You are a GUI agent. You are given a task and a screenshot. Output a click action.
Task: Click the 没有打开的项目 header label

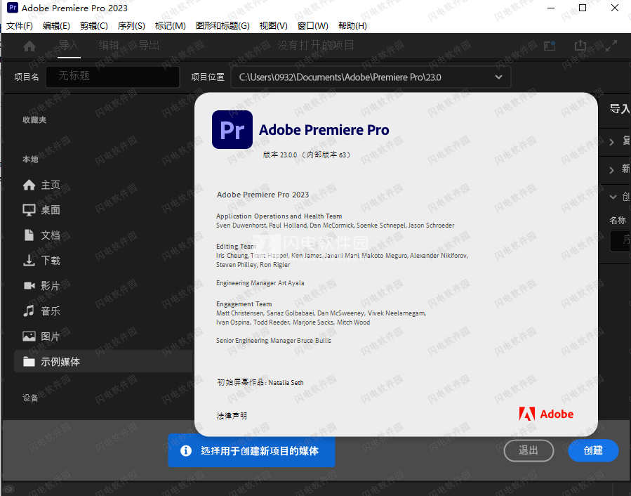pos(316,45)
